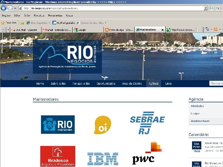Click the Bradesco Seguros e Previdência logo
The width and height of the screenshot is (223, 167).
tap(58, 156)
